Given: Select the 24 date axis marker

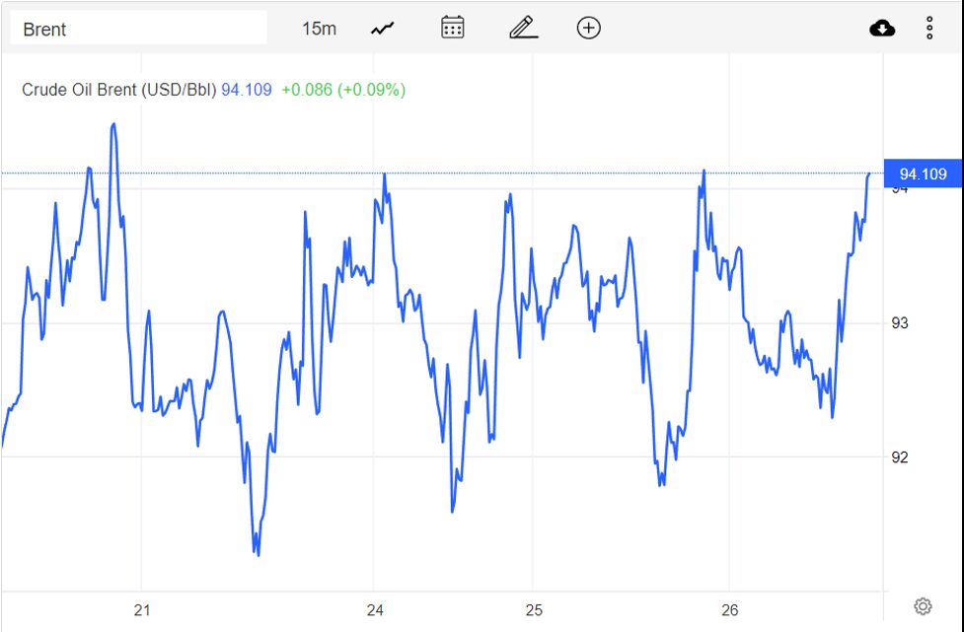Looking at the screenshot, I should point(375,610).
